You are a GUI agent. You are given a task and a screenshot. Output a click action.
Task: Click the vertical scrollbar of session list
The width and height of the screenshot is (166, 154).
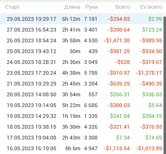[x=165, y=84]
